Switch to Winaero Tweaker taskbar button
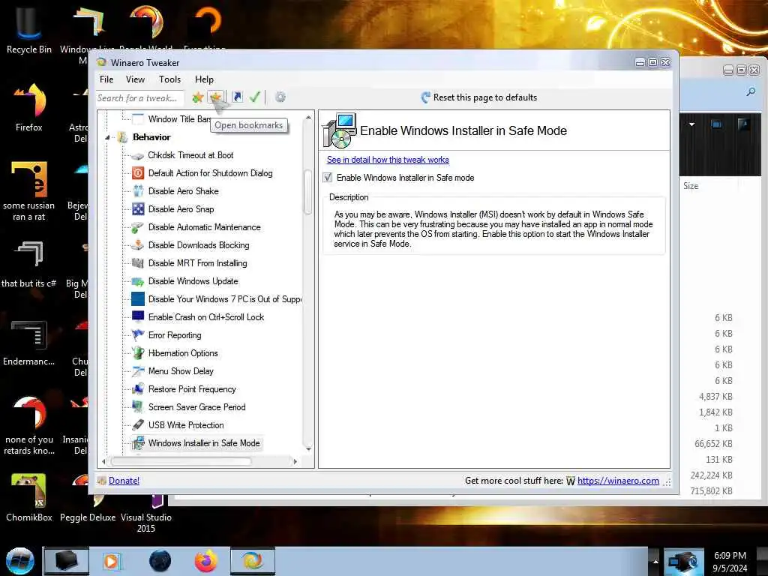The width and height of the screenshot is (768, 576). tap(253, 561)
